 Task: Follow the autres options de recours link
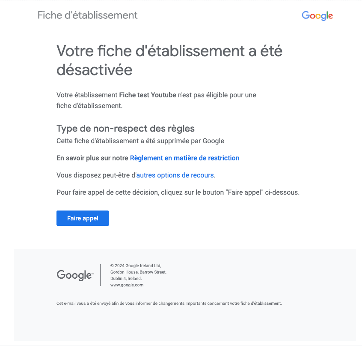[175, 175]
